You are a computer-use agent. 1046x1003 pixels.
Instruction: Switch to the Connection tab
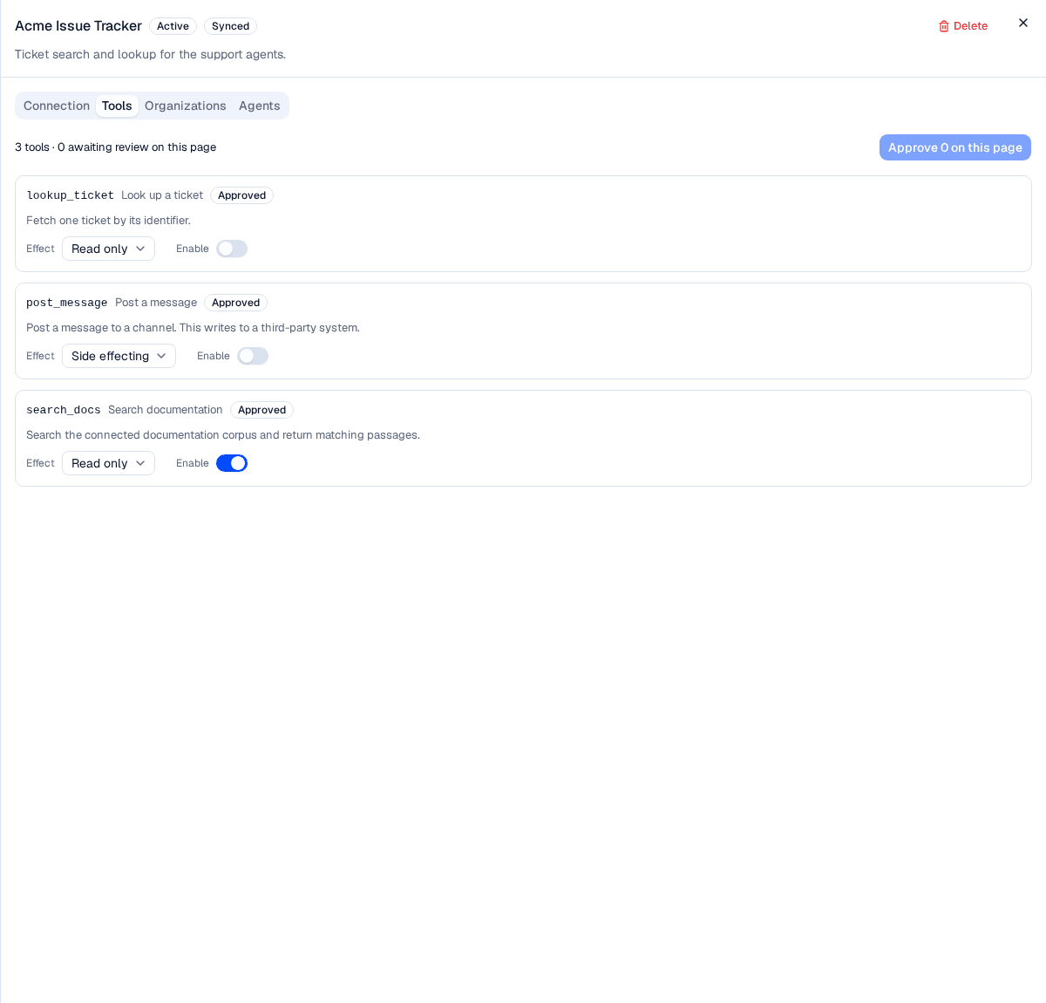(x=57, y=106)
